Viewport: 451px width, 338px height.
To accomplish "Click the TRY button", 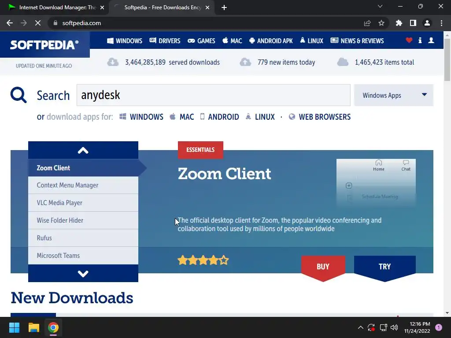I will (384, 267).
